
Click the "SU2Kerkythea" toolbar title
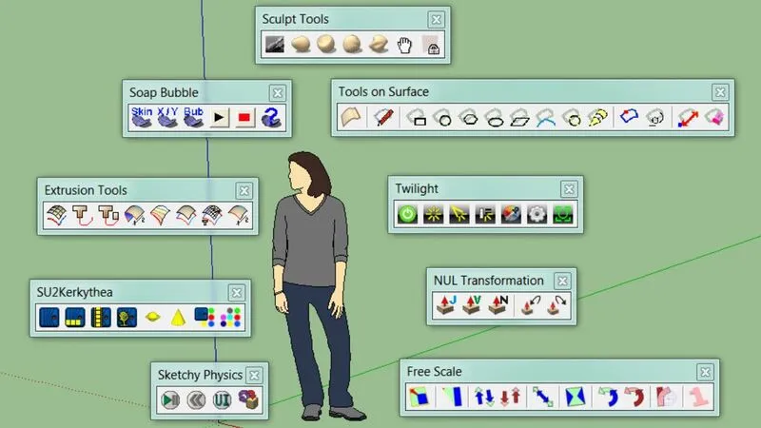(75, 292)
